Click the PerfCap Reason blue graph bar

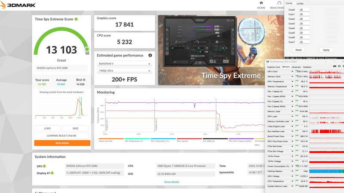point(326,171)
